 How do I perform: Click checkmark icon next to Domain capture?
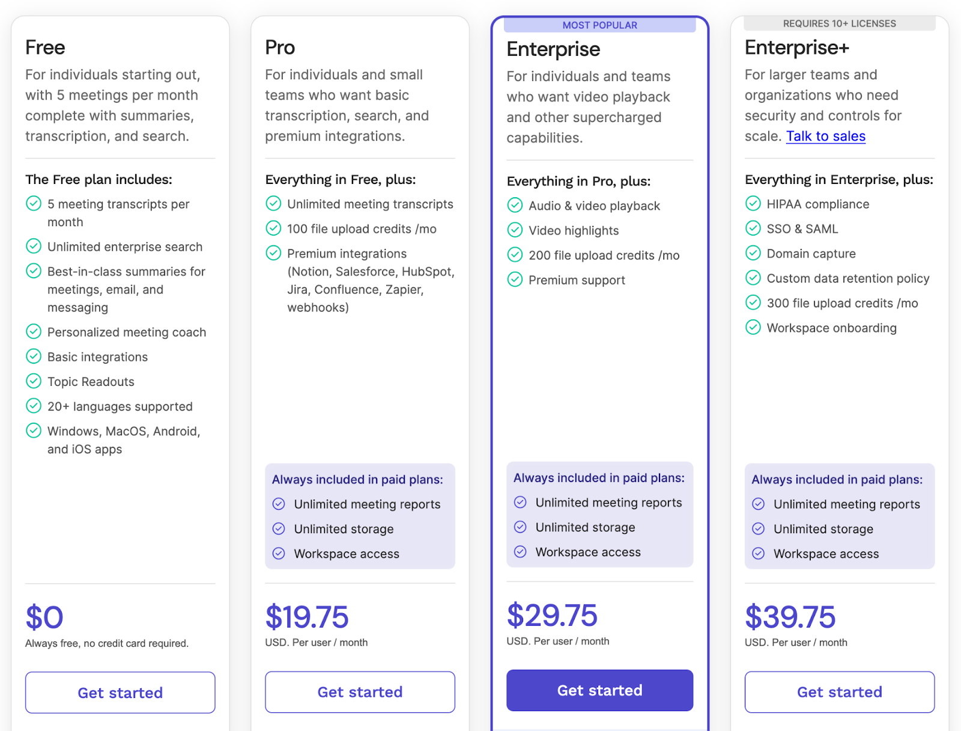(x=753, y=253)
